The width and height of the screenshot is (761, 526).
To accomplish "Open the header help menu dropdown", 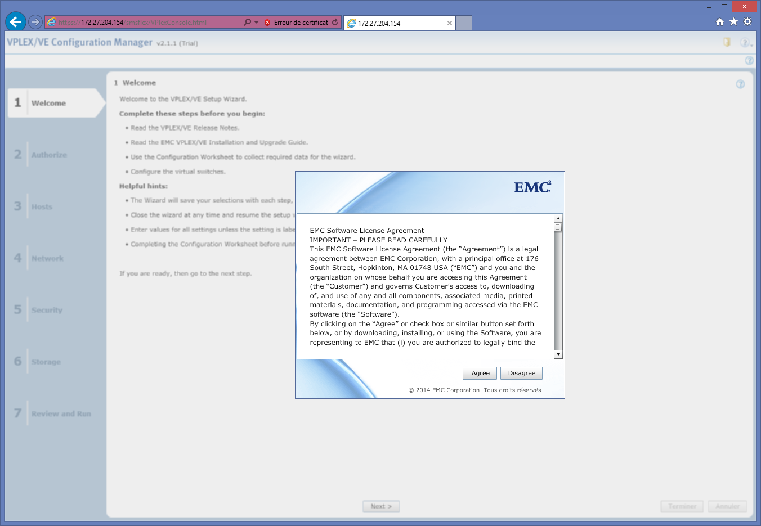I will [x=746, y=43].
